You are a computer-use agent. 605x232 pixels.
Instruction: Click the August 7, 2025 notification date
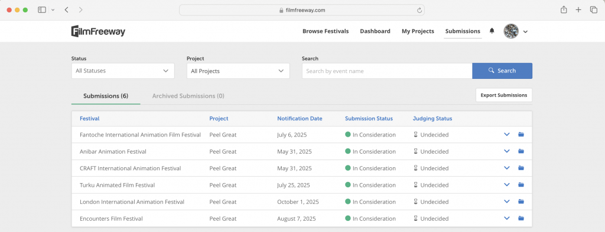point(297,218)
